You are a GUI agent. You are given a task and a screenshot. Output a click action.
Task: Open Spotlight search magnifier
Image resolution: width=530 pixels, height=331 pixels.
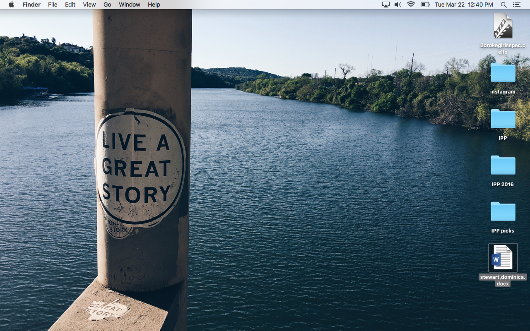point(503,5)
